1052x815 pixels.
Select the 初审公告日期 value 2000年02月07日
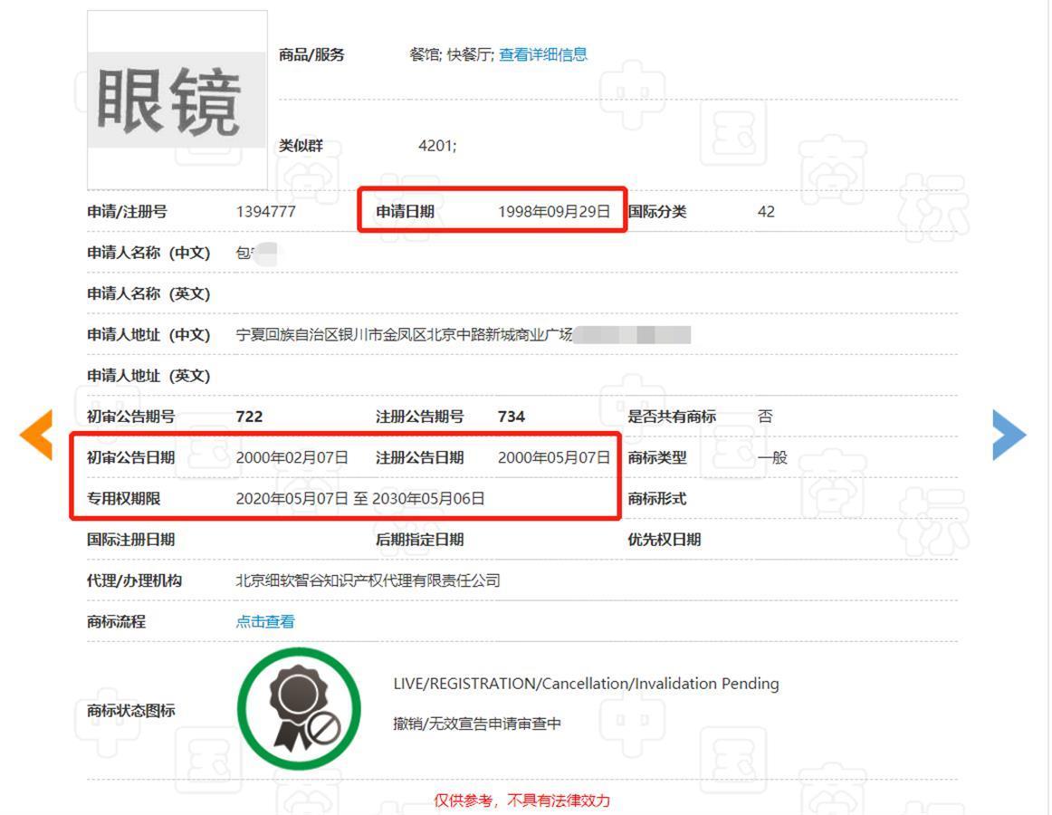pos(292,457)
